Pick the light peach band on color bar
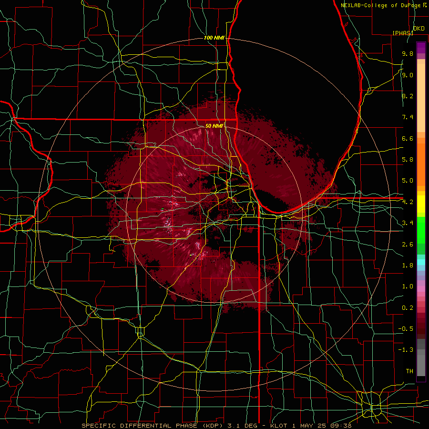The height and width of the screenshot is (429, 429). tap(421, 98)
